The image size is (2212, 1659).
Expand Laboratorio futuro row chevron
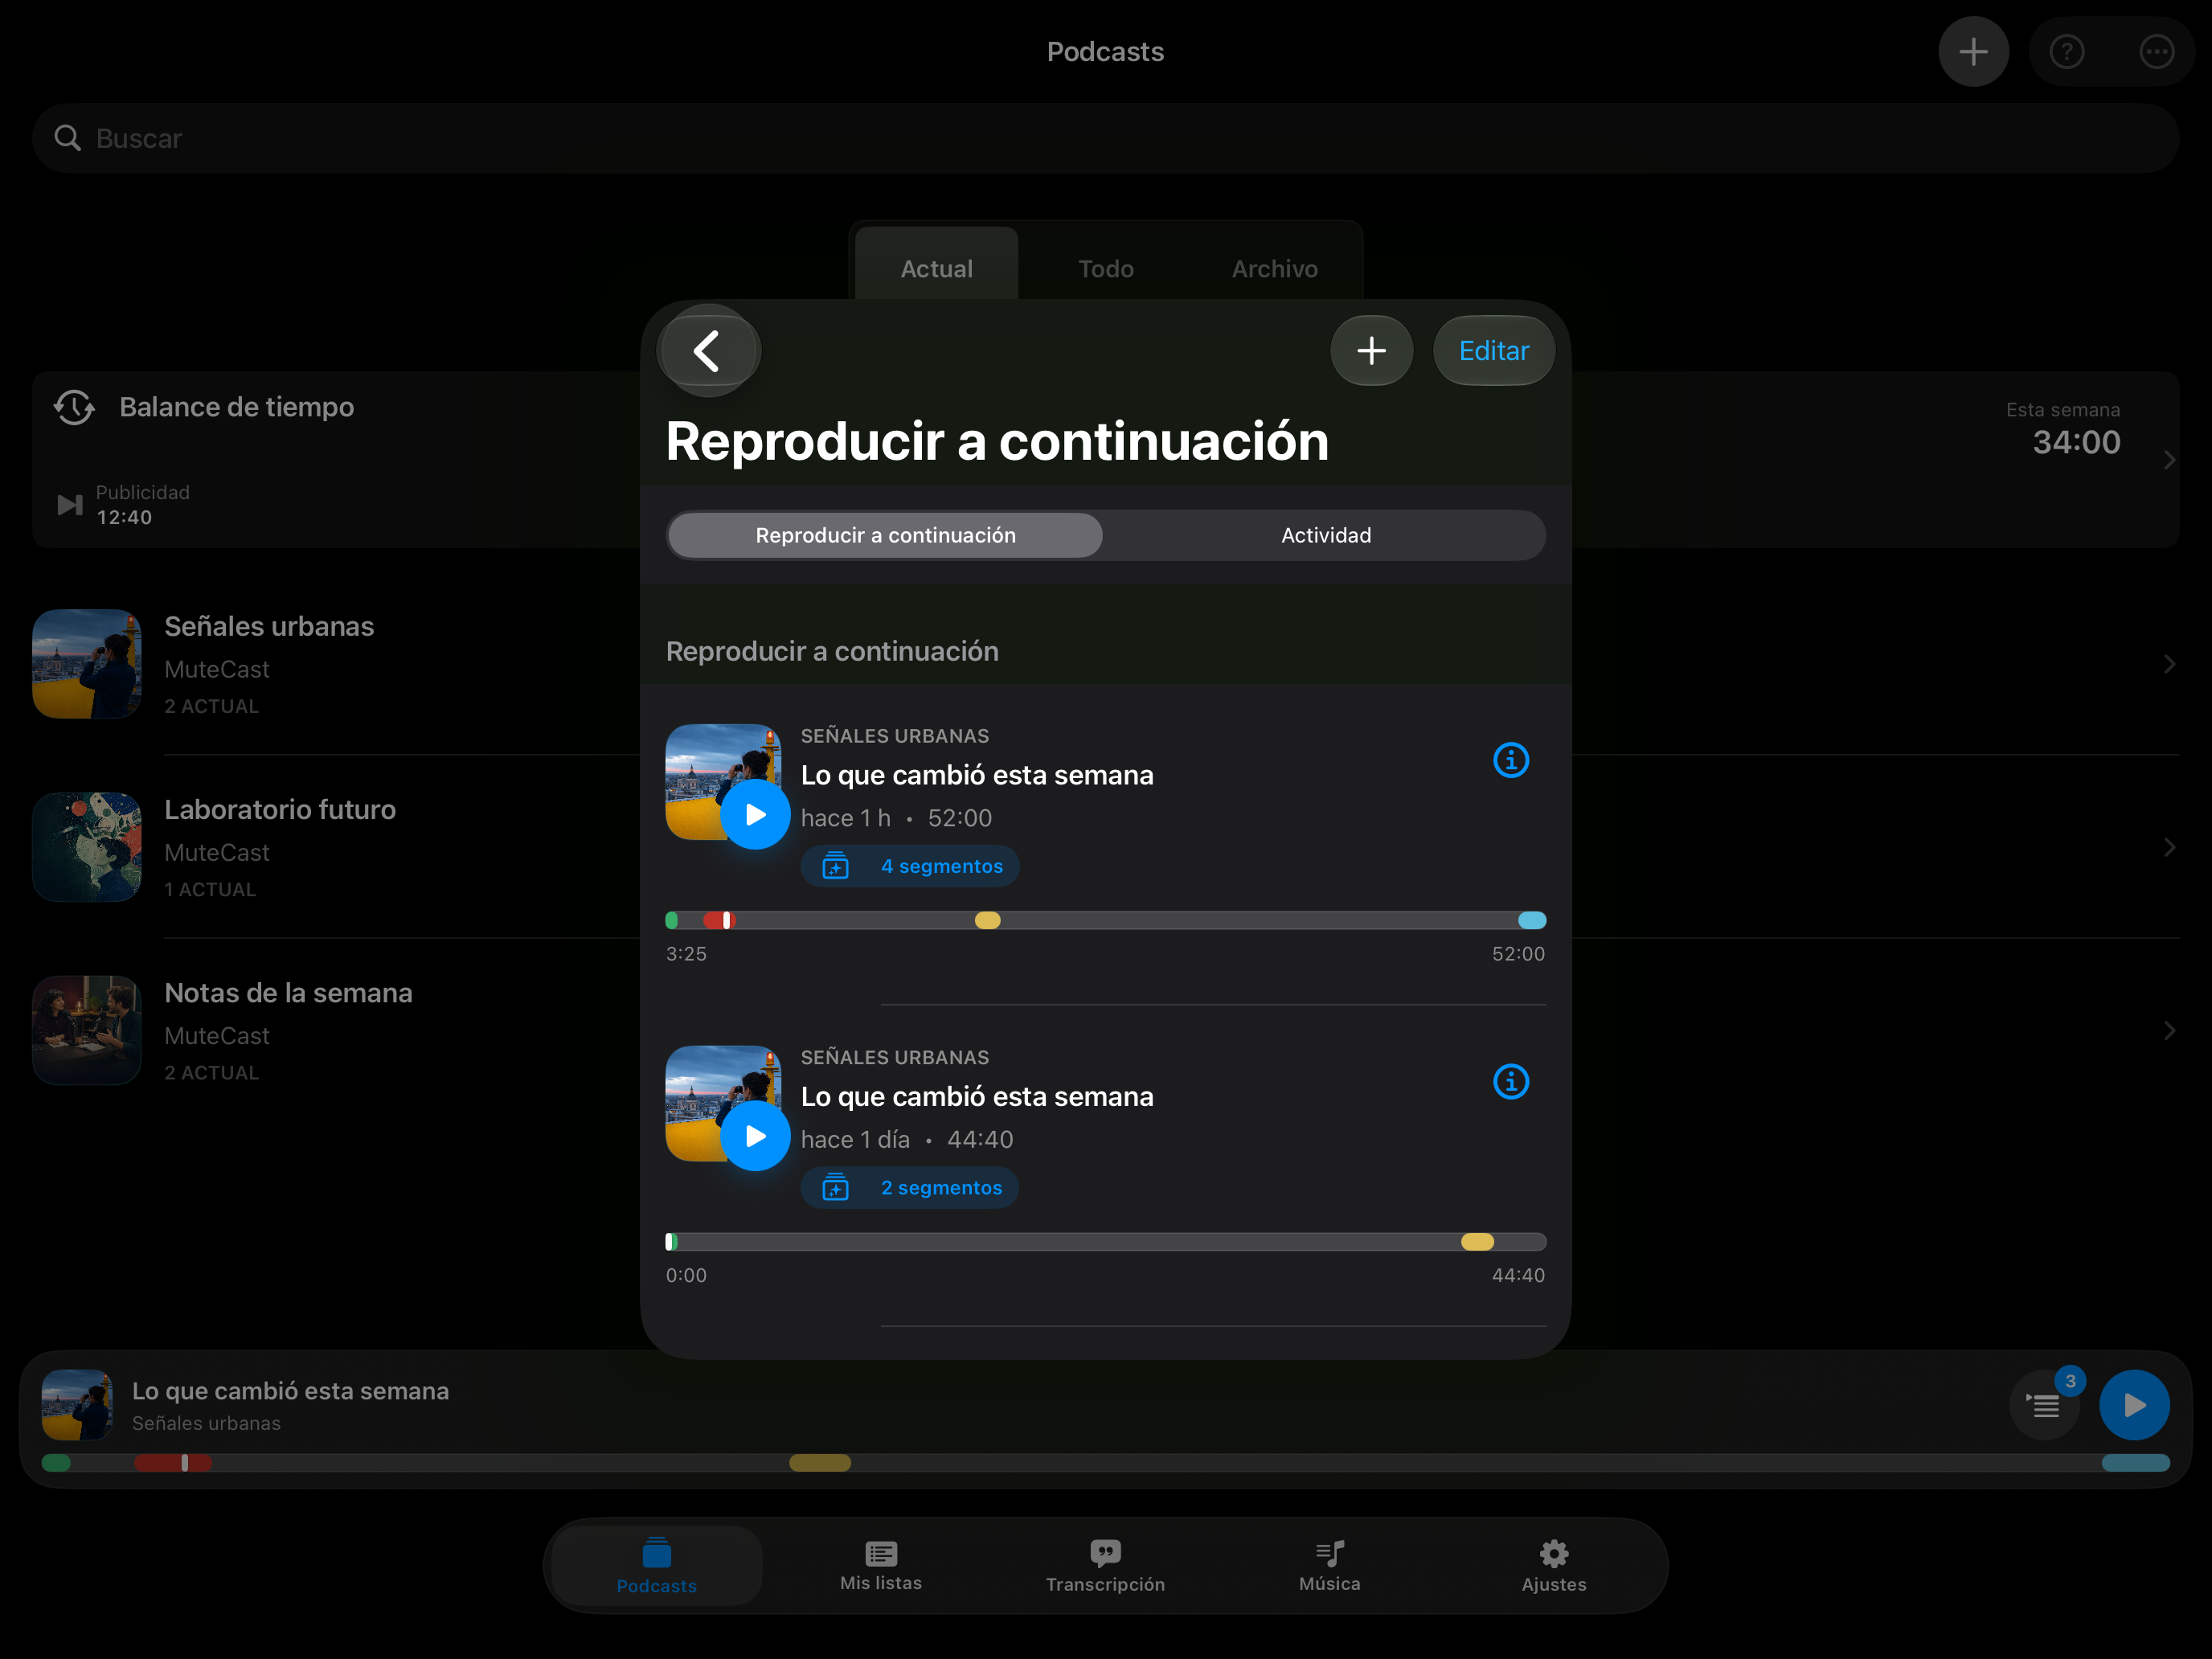pyautogui.click(x=2169, y=847)
